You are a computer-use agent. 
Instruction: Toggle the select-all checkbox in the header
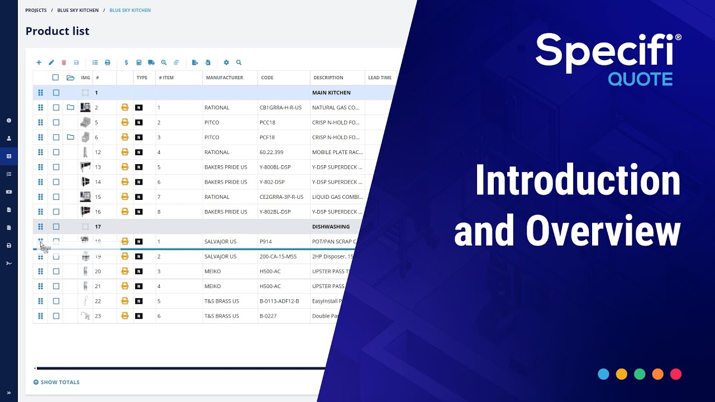coord(55,78)
